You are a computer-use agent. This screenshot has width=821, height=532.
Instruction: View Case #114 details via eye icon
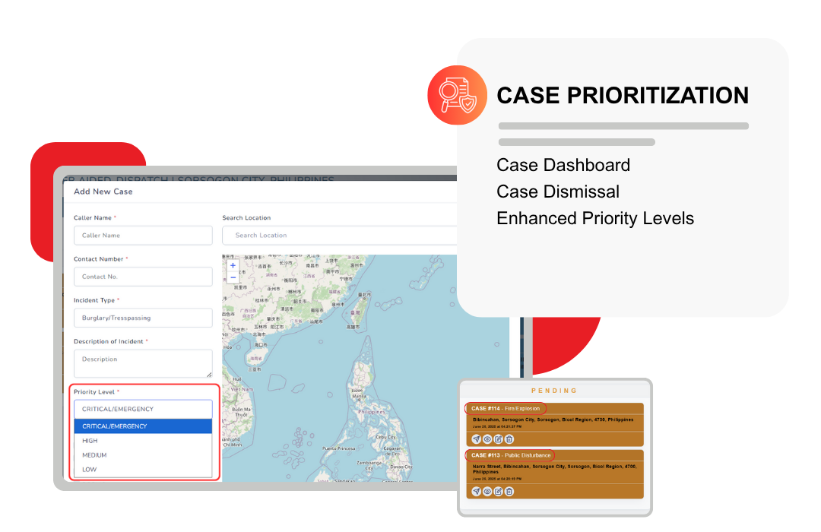pyautogui.click(x=487, y=439)
